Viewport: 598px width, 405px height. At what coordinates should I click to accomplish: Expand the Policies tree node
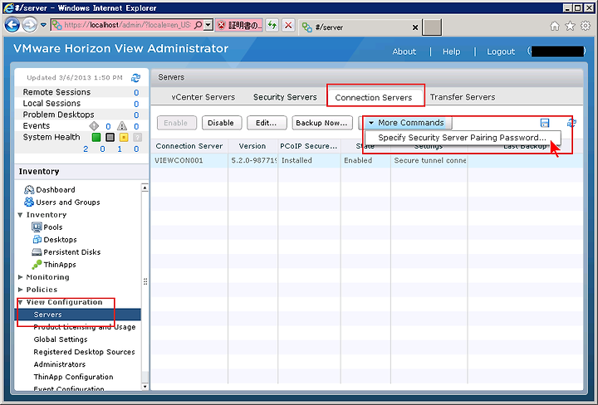click(x=20, y=290)
